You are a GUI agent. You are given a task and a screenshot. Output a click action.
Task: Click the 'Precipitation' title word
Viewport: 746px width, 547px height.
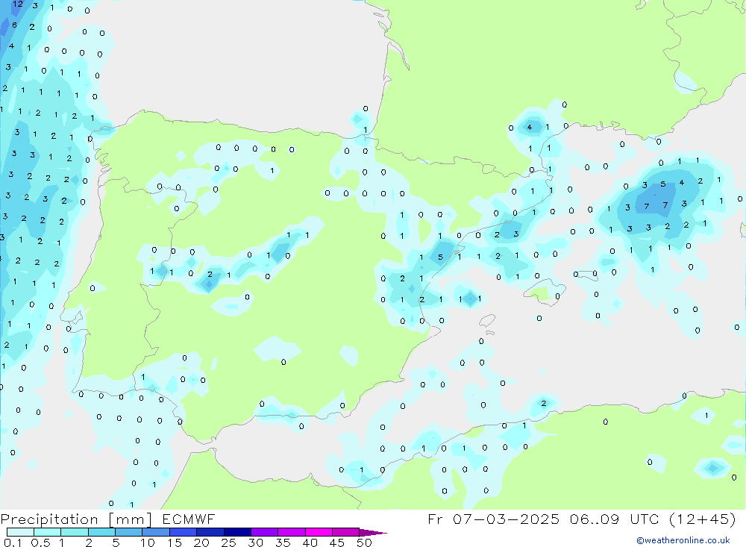[x=49, y=519]
